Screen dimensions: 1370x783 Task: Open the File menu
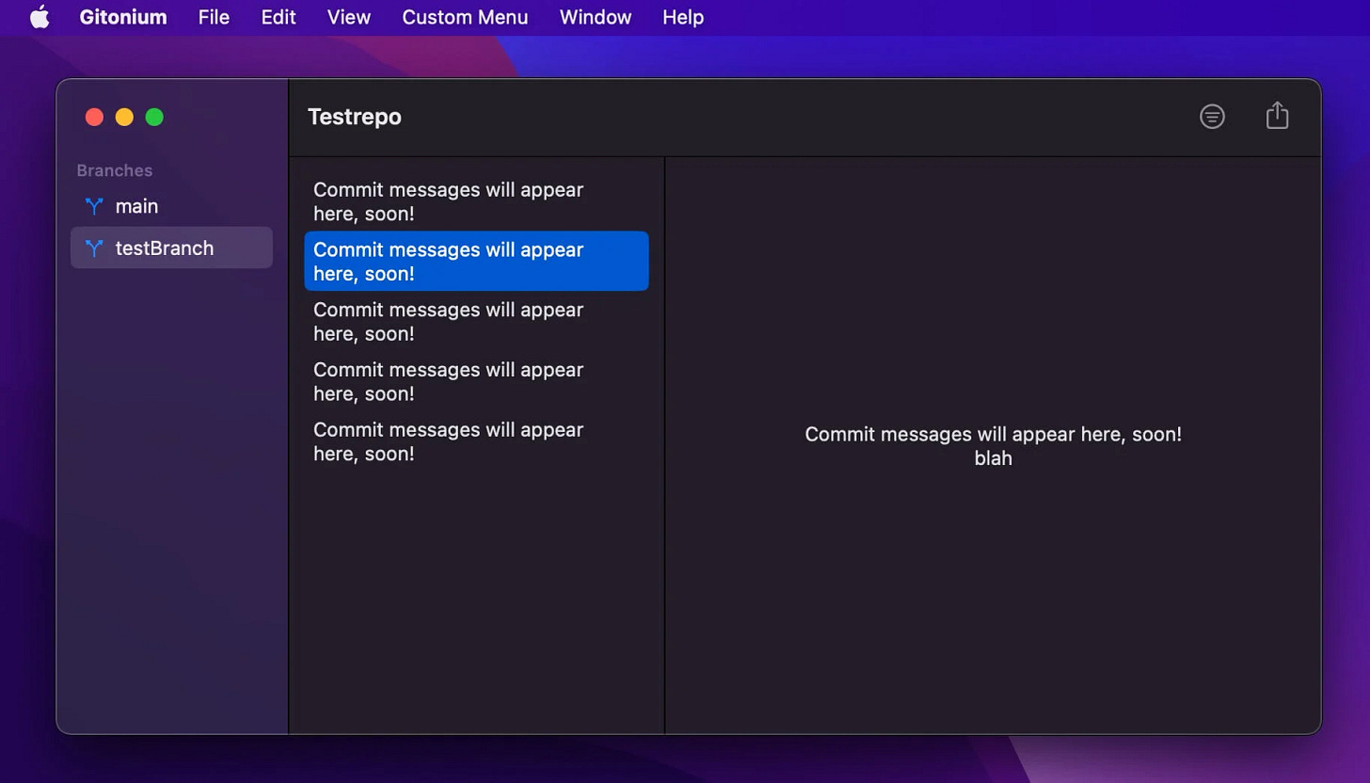click(214, 17)
